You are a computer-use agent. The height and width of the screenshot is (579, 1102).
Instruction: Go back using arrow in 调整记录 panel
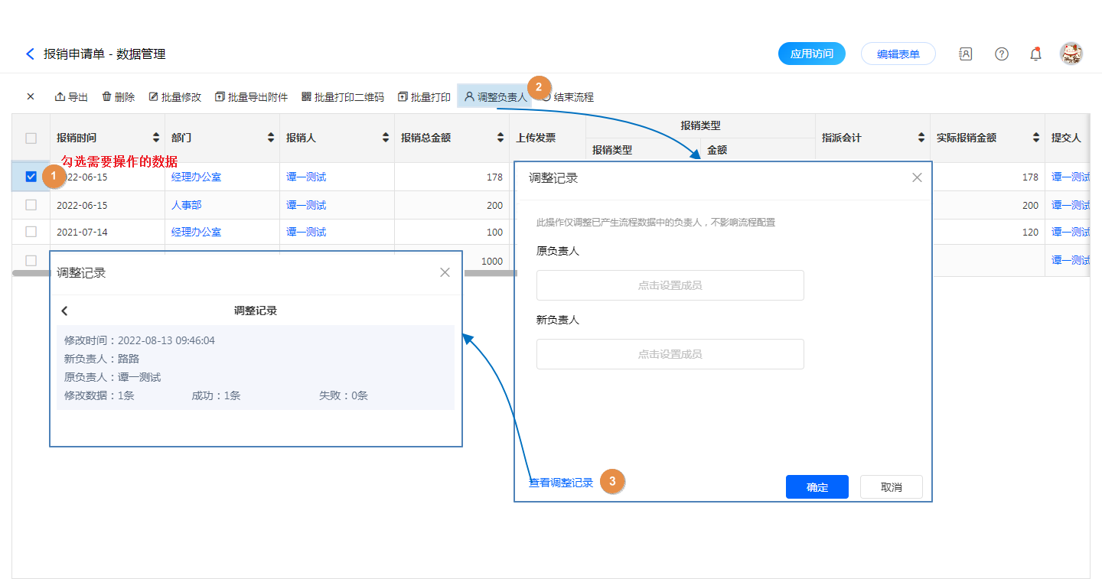pyautogui.click(x=65, y=311)
